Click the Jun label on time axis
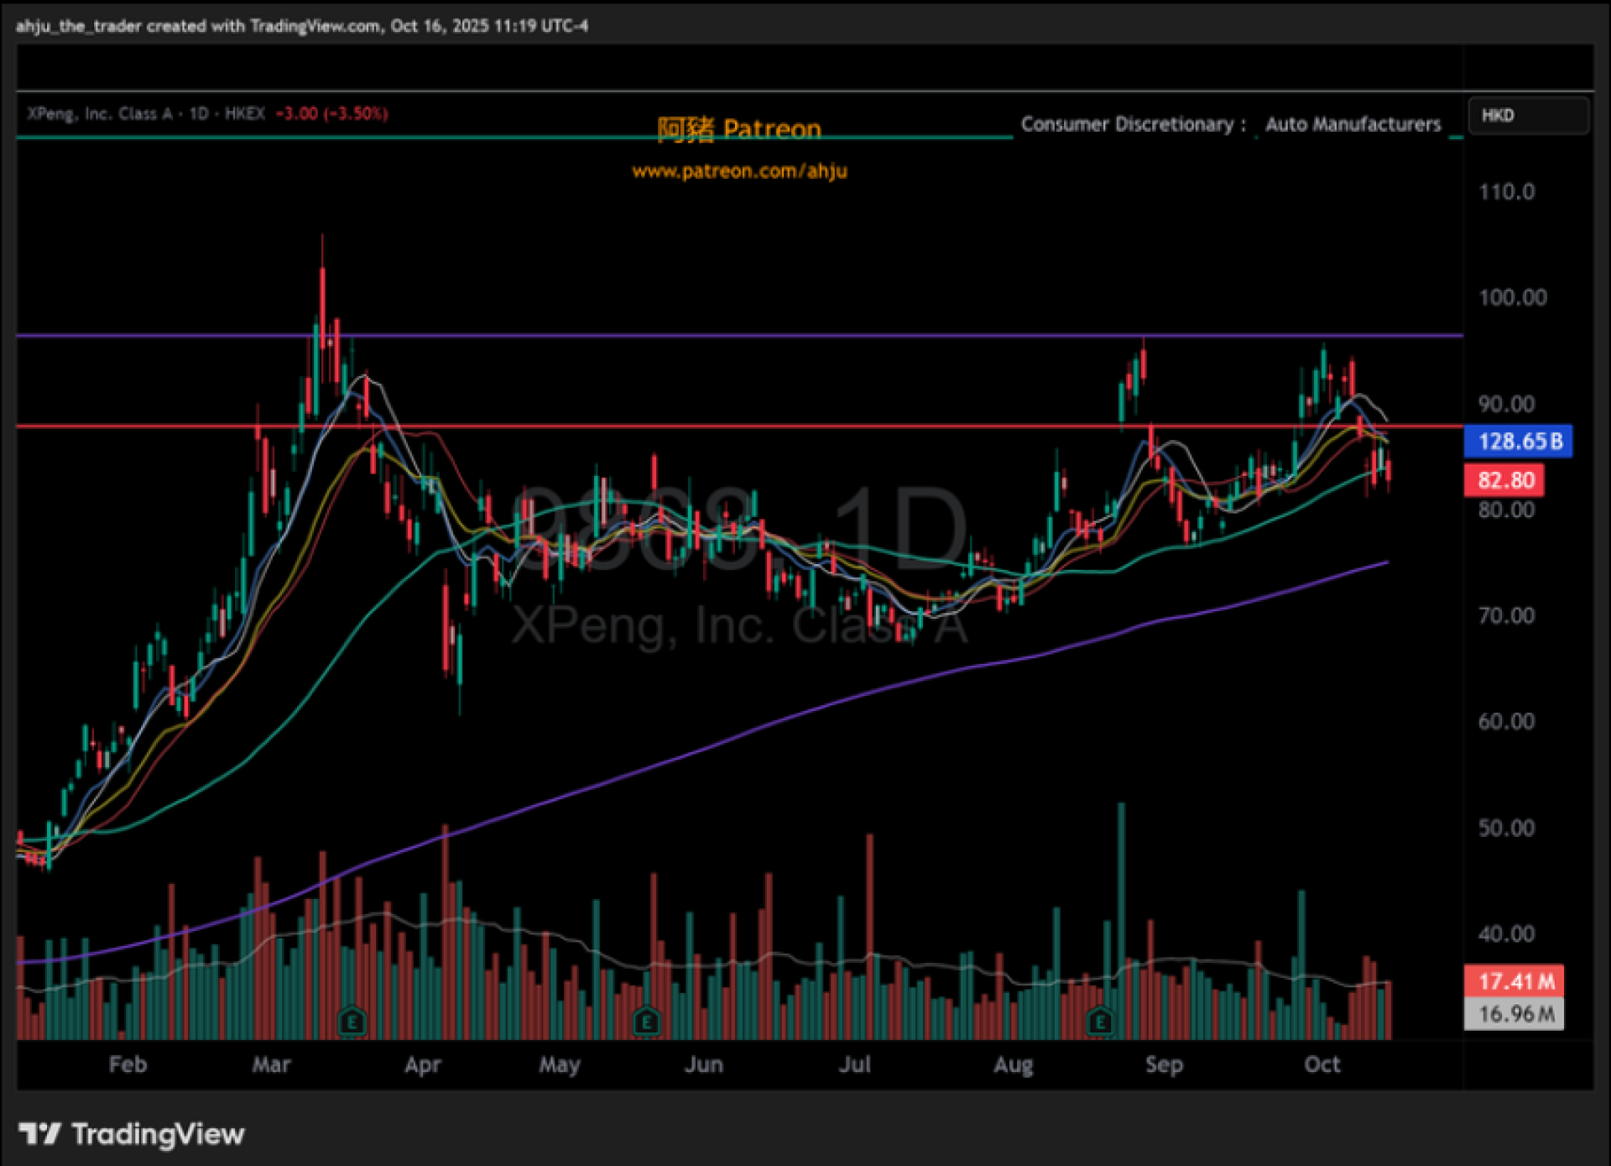The width and height of the screenshot is (1611, 1166). [x=703, y=1064]
